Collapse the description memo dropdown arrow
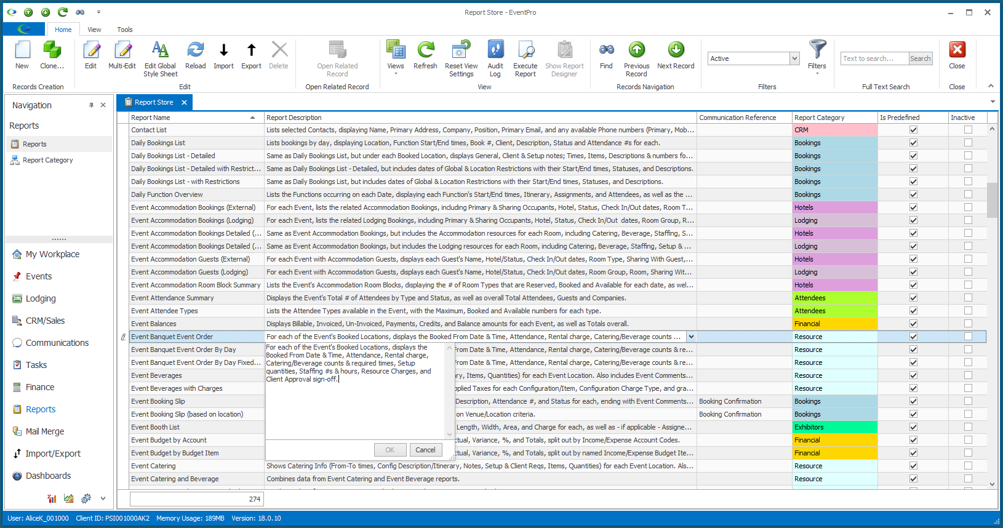The width and height of the screenshot is (1003, 528). click(691, 337)
